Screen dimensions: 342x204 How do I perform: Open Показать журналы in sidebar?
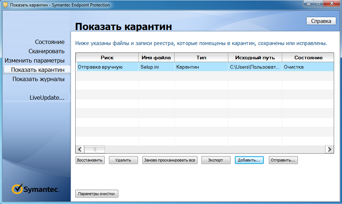pos(38,79)
